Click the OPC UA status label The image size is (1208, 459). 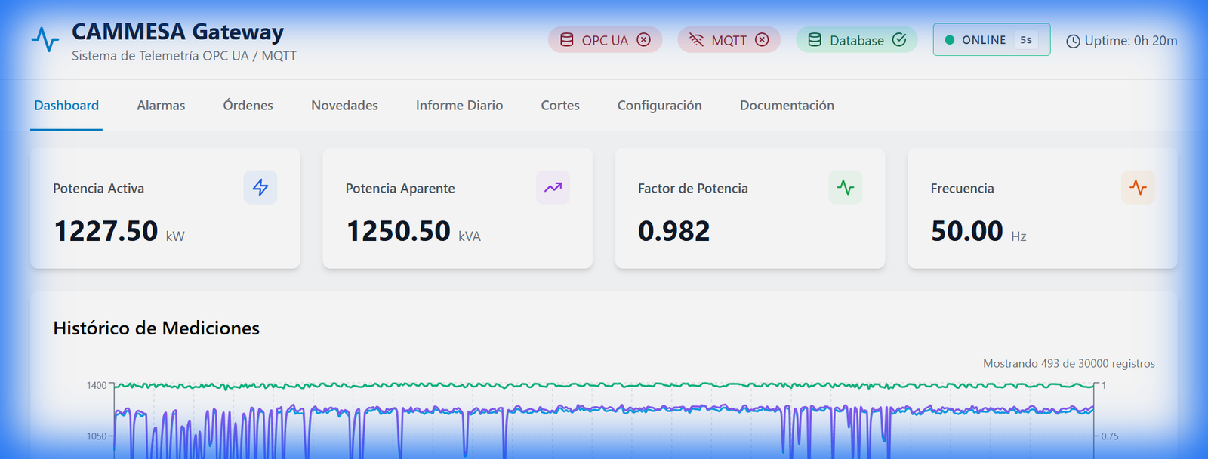[x=605, y=41]
